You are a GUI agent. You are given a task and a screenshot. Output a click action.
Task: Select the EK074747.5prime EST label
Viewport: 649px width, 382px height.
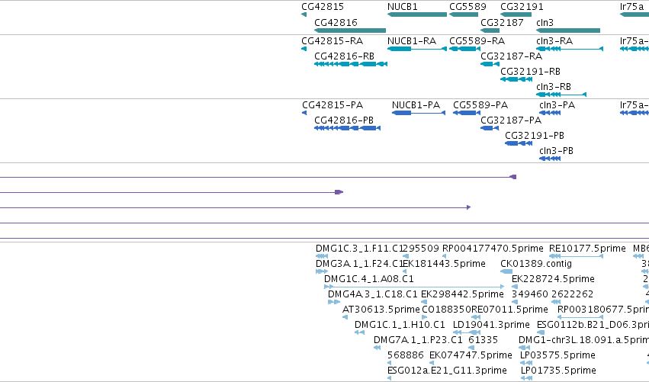click(471, 355)
